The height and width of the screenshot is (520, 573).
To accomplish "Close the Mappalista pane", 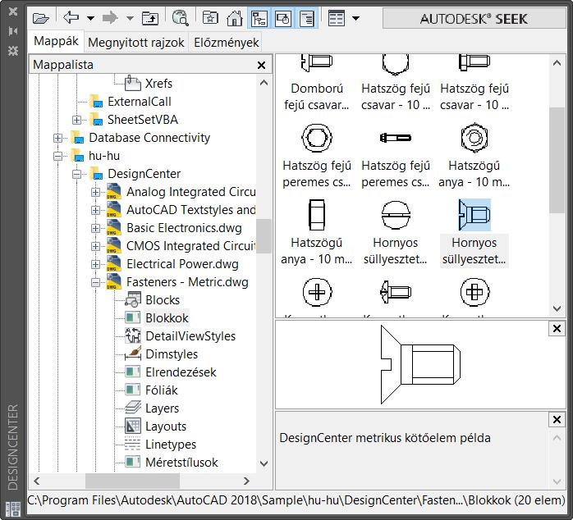I will pos(261,65).
